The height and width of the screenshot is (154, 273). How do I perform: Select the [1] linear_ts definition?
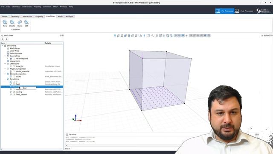[x=18, y=66]
